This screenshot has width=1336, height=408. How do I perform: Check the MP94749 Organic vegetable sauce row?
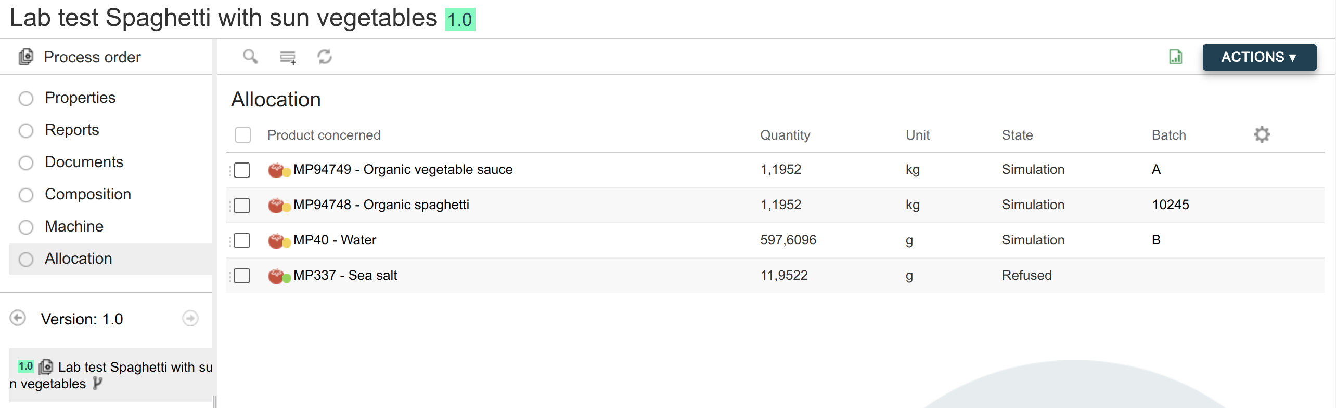[242, 170]
